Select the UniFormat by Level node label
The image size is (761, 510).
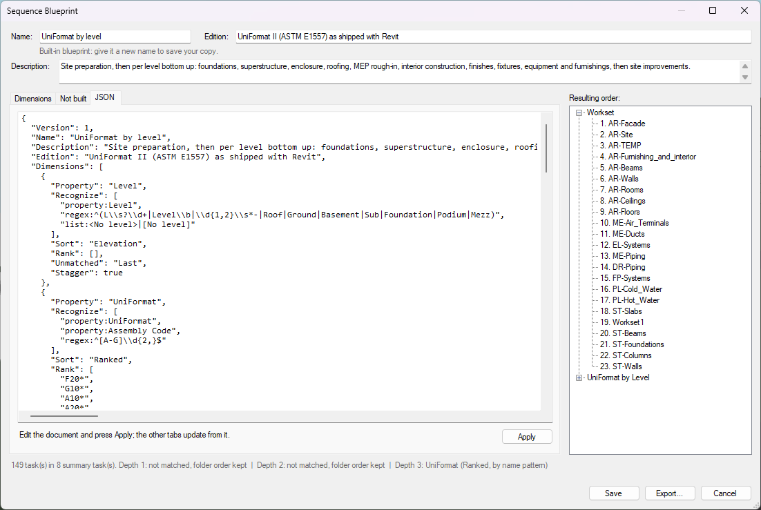[x=618, y=377]
